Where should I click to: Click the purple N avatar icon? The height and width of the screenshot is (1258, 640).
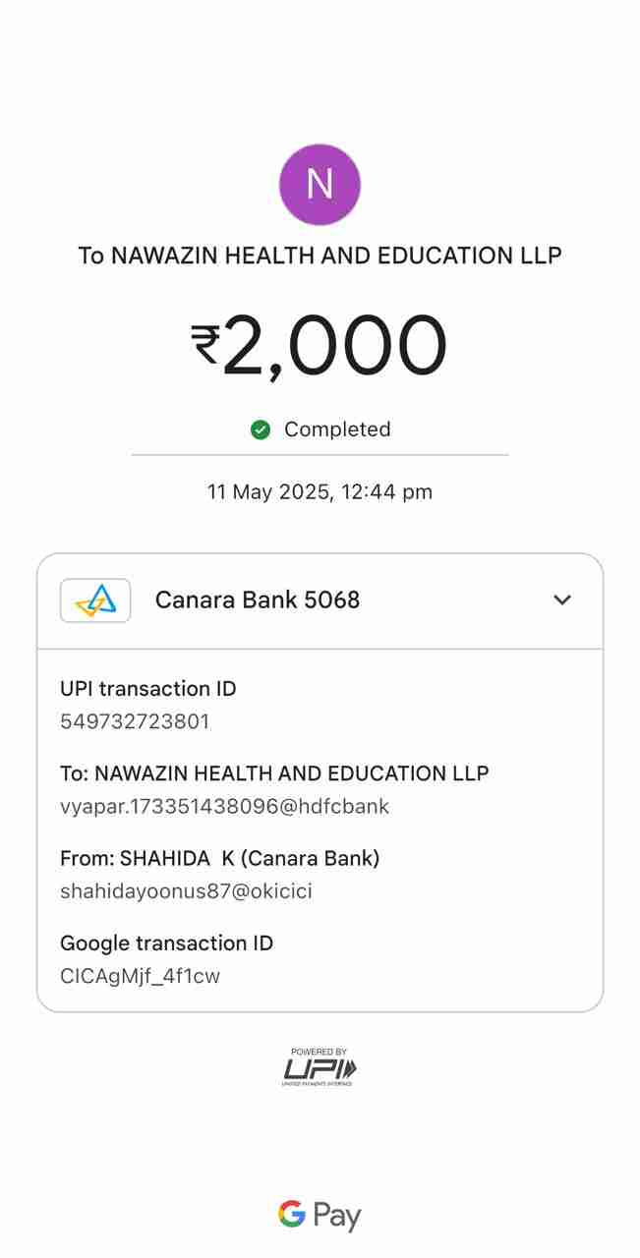click(x=320, y=185)
